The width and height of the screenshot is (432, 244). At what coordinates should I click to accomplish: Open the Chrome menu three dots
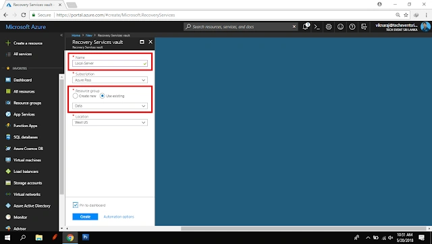point(426,15)
